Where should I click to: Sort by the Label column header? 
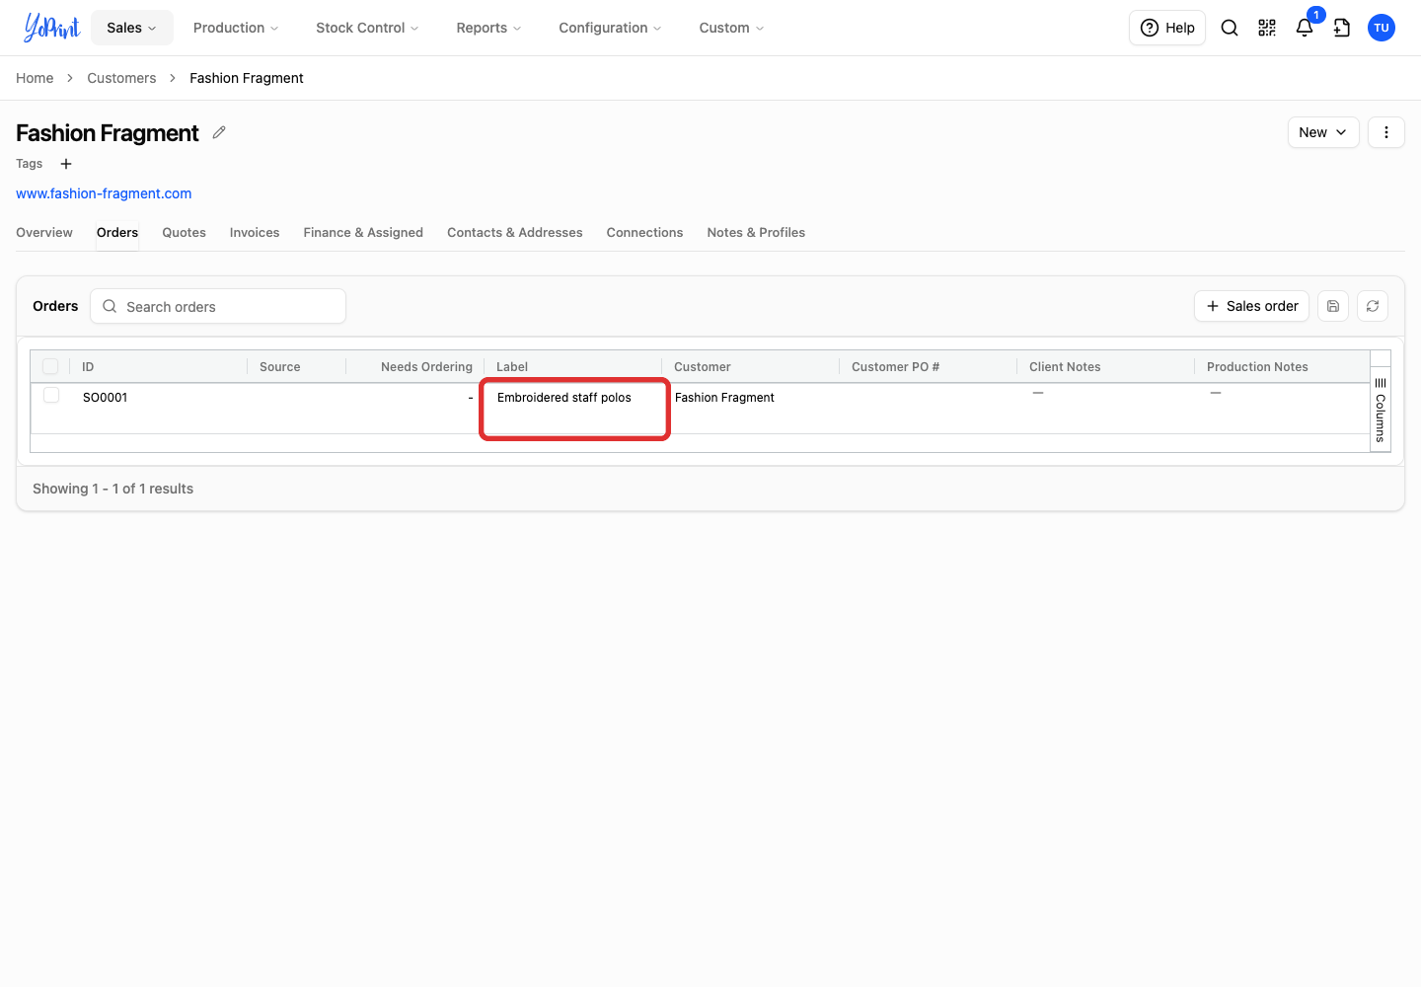[x=512, y=367]
